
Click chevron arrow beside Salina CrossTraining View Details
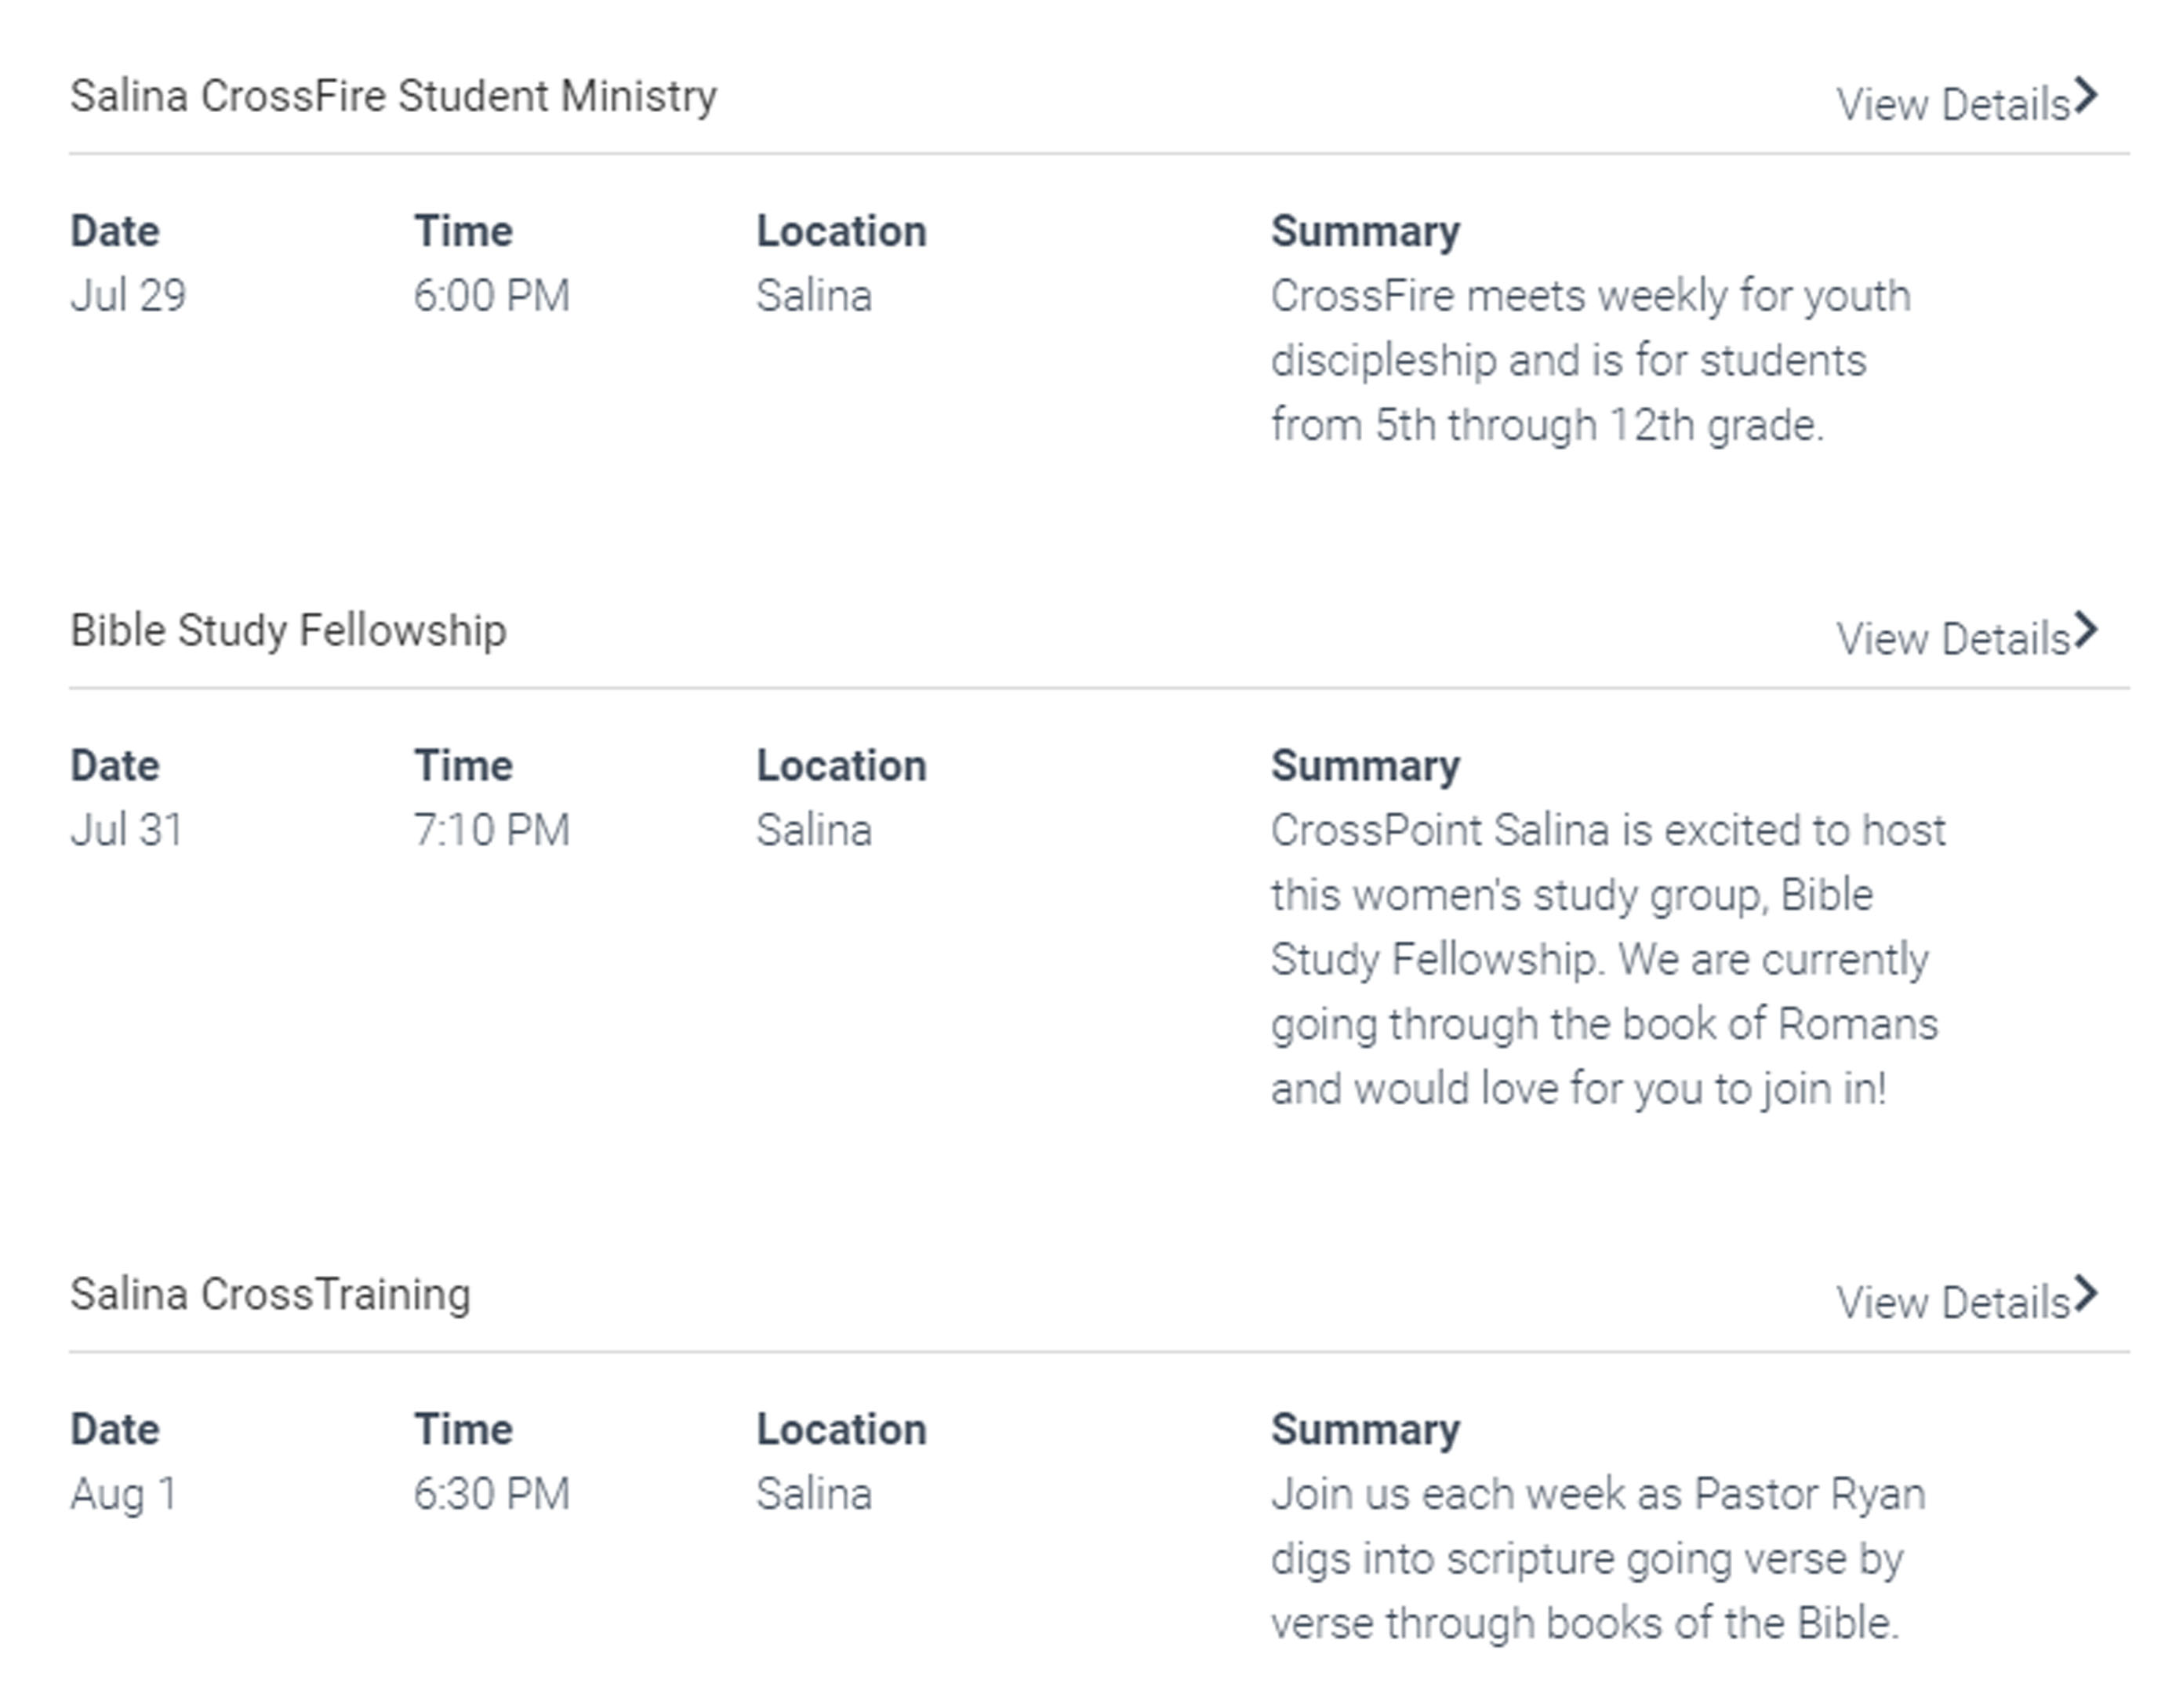2085,1294
